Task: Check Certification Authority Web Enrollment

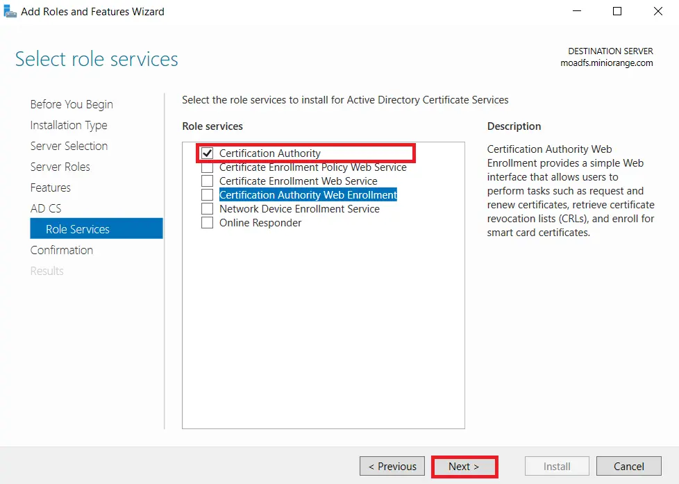Action: (206, 195)
